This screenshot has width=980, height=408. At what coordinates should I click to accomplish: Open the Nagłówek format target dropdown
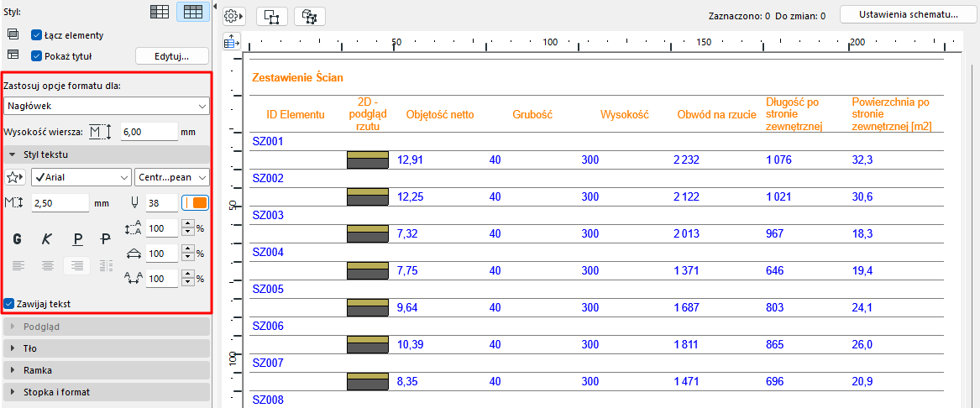(x=107, y=107)
